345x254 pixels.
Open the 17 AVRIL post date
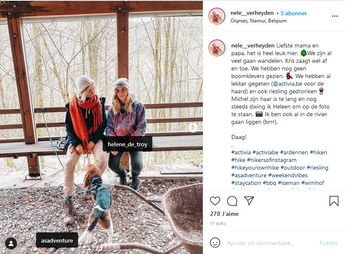[218, 223]
